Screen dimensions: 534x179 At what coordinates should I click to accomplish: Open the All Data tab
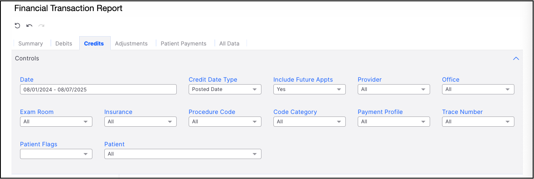coord(229,43)
